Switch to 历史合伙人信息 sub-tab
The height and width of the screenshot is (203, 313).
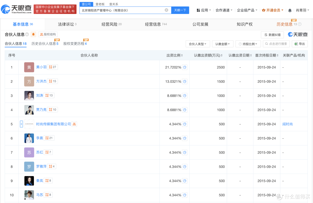tap(45, 44)
